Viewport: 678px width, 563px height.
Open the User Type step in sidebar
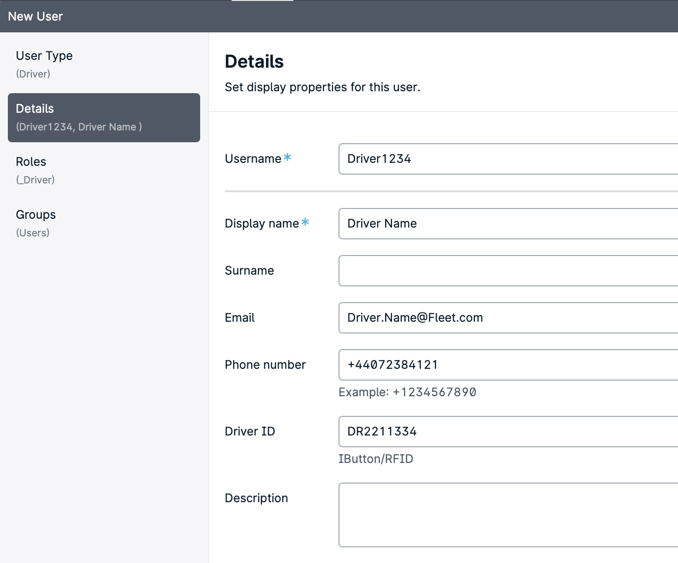pyautogui.click(x=44, y=64)
